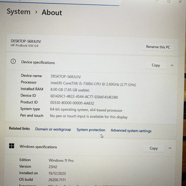
Task: Select the Windows 11 Pro edition value
Action: (61, 161)
